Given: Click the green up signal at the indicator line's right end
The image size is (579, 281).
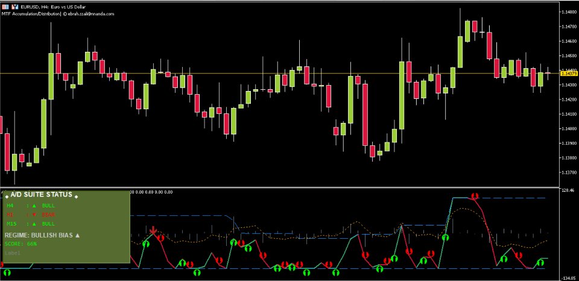Looking at the screenshot, I should (540, 262).
